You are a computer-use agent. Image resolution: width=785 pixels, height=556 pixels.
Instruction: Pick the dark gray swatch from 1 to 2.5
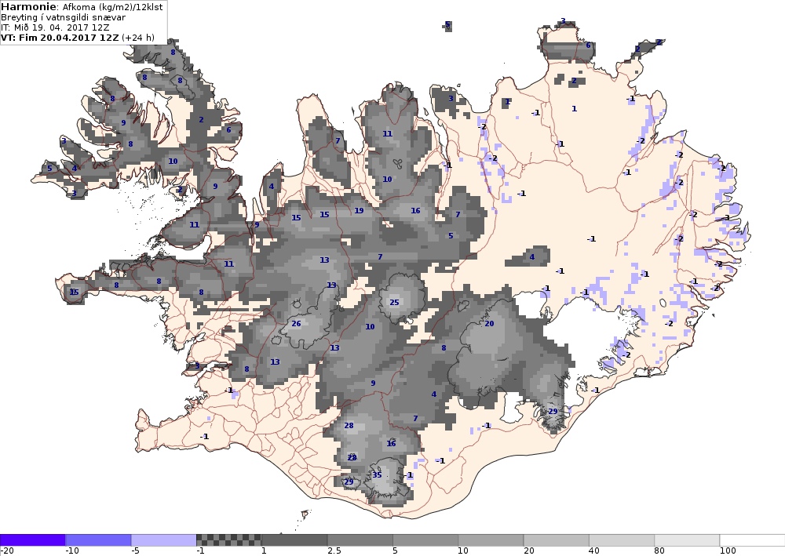(294, 540)
